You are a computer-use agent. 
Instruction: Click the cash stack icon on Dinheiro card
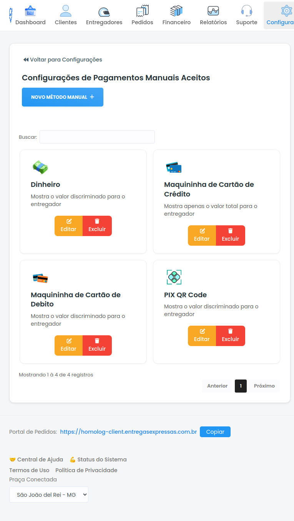point(40,167)
